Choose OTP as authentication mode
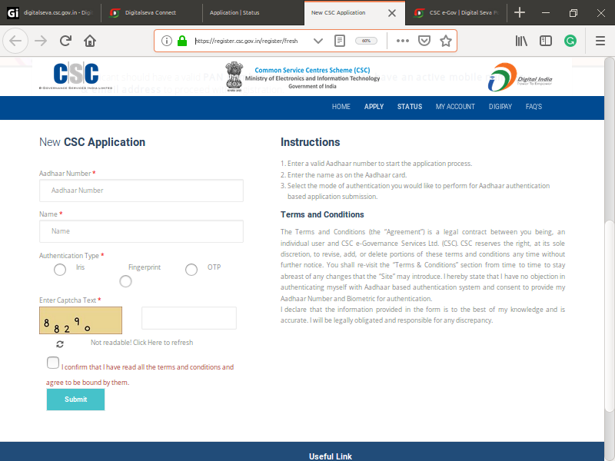Viewport: 615px width, 461px height. point(191,270)
